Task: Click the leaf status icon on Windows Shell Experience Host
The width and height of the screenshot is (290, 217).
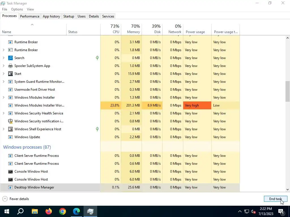Action: [x=97, y=129]
